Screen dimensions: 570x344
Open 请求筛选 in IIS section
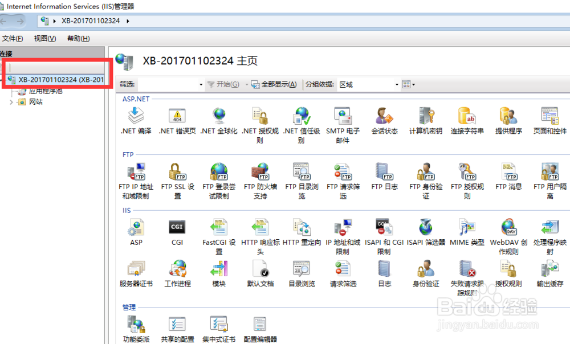click(343, 274)
